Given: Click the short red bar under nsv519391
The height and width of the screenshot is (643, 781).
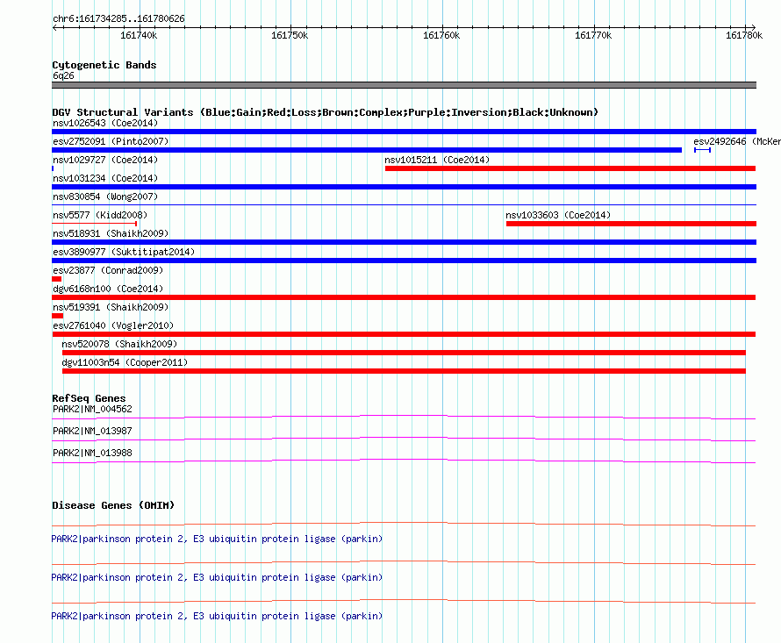Looking at the screenshot, I should tap(57, 316).
